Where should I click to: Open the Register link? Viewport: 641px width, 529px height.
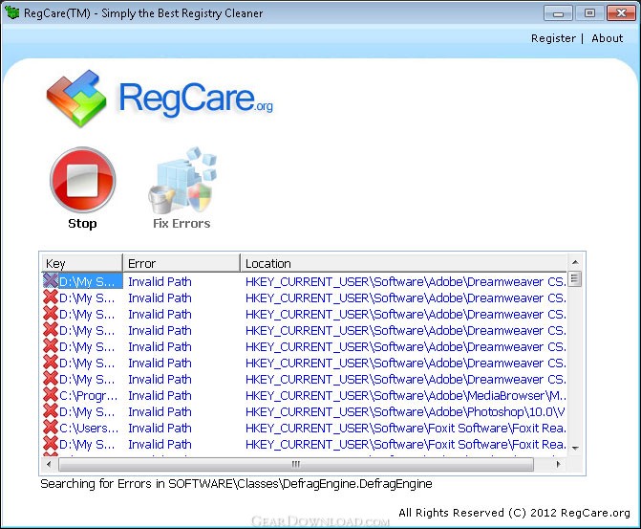pyautogui.click(x=553, y=38)
